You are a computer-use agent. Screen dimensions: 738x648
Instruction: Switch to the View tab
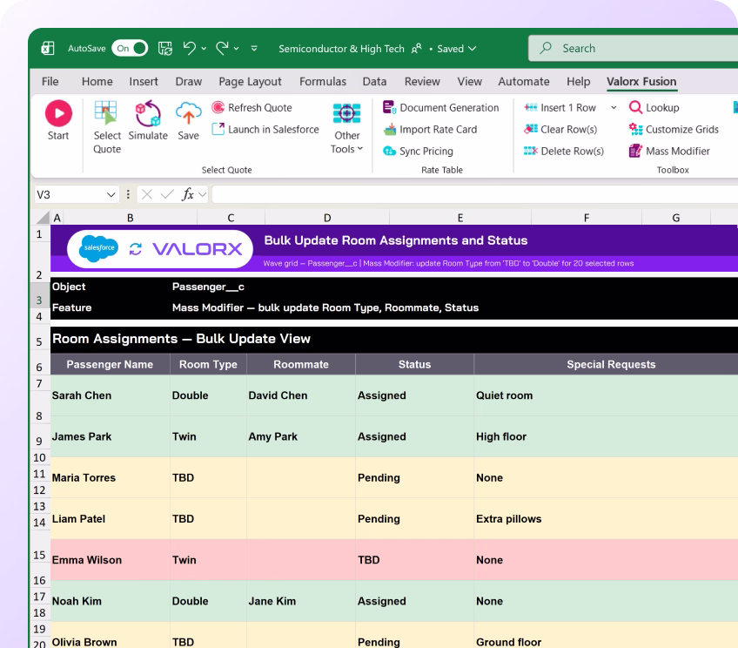point(470,82)
